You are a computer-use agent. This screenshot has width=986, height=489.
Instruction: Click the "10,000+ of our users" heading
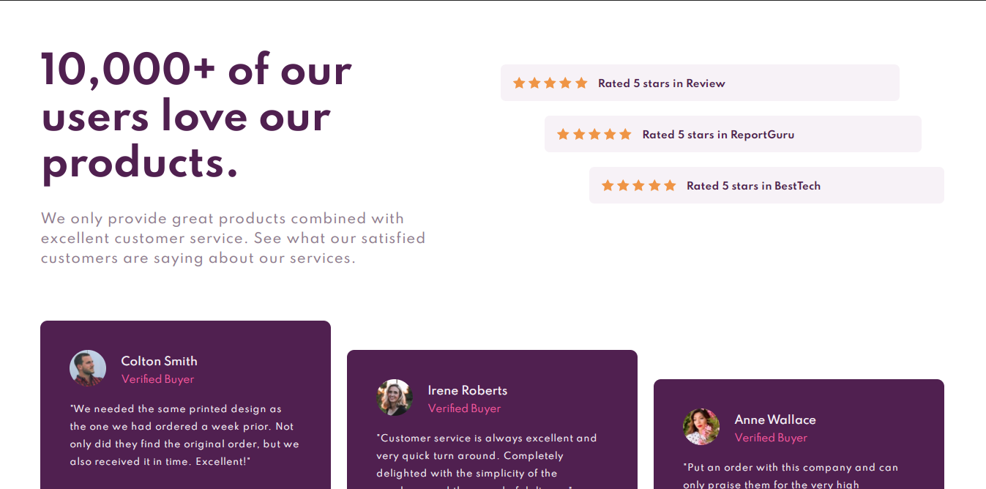click(196, 116)
